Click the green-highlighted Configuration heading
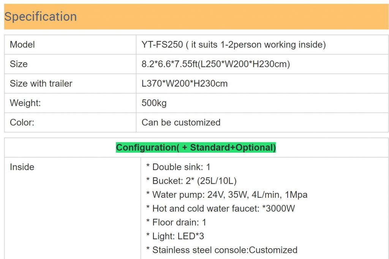This screenshot has height=259, width=389. [196, 148]
